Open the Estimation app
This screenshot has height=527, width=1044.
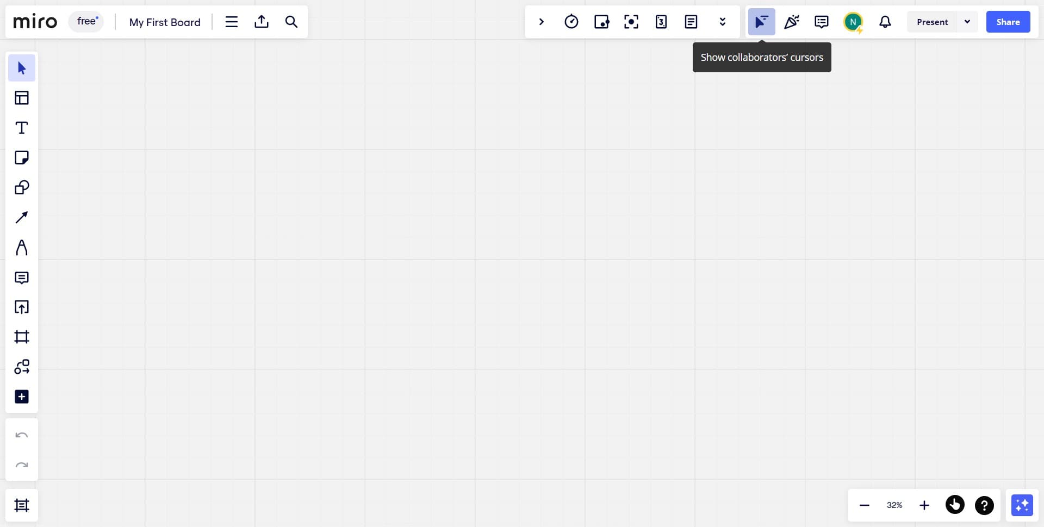coord(661,22)
